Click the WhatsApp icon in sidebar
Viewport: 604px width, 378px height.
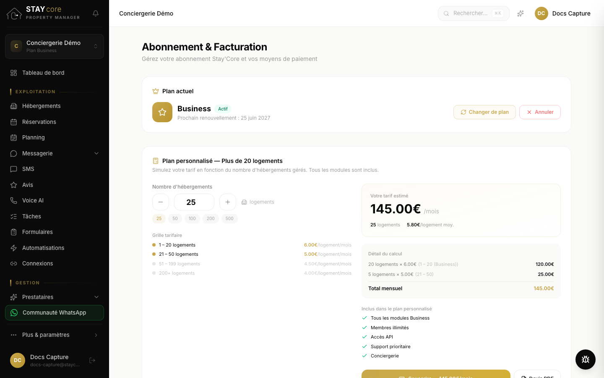click(x=14, y=312)
